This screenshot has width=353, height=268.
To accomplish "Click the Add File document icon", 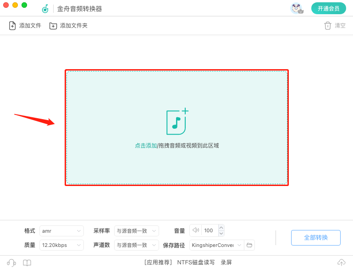I will pos(12,26).
